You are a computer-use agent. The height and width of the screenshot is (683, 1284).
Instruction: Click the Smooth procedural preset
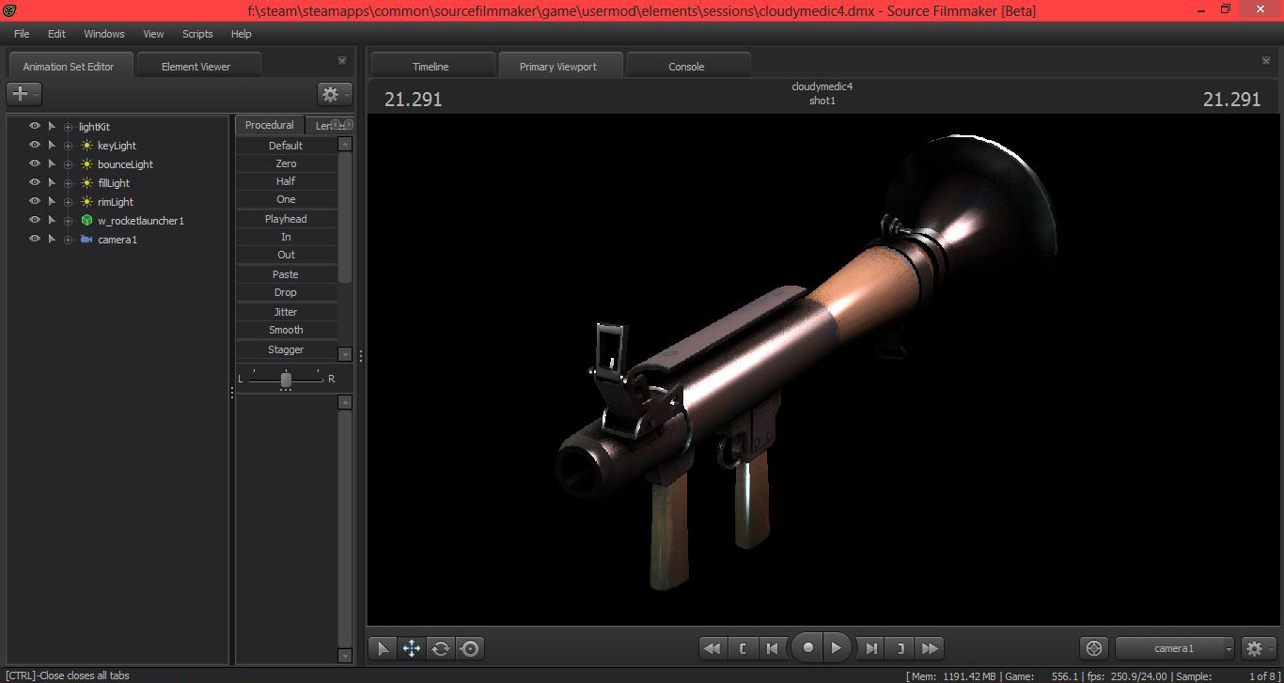286,330
